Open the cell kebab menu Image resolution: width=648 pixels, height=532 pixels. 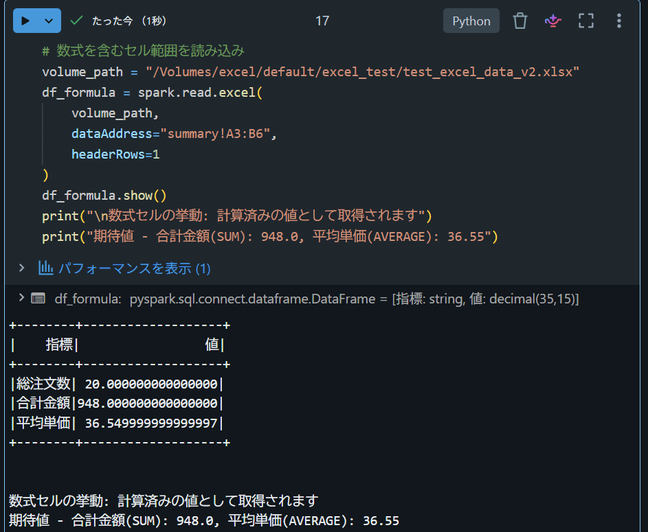pos(618,21)
